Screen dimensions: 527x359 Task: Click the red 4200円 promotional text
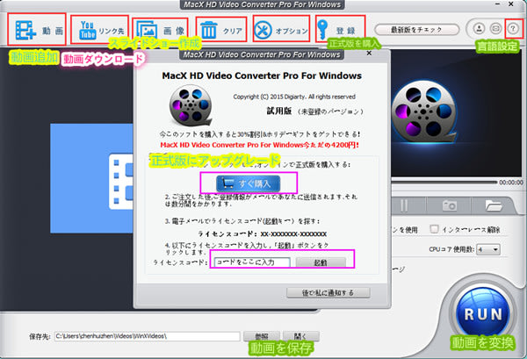tap(259, 145)
